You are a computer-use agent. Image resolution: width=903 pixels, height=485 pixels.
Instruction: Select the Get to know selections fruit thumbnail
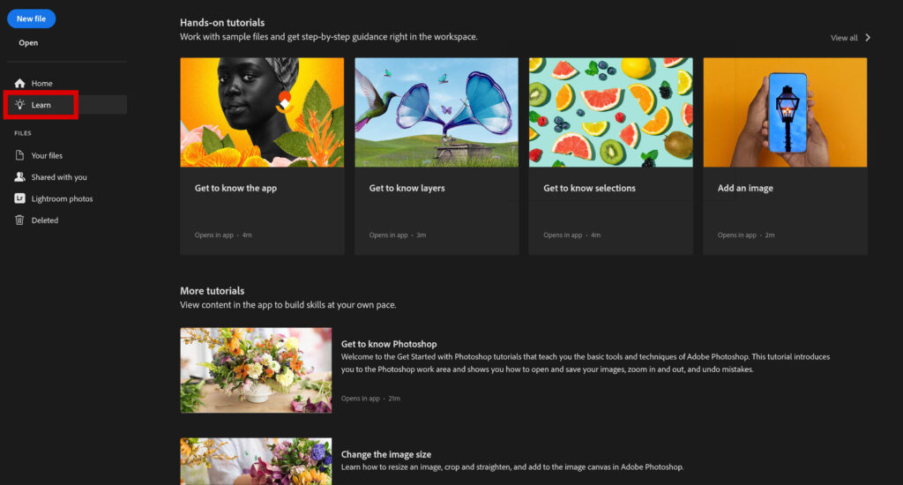tap(611, 112)
